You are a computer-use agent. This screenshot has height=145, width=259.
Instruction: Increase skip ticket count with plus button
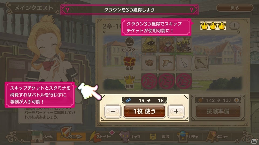coord(176,111)
